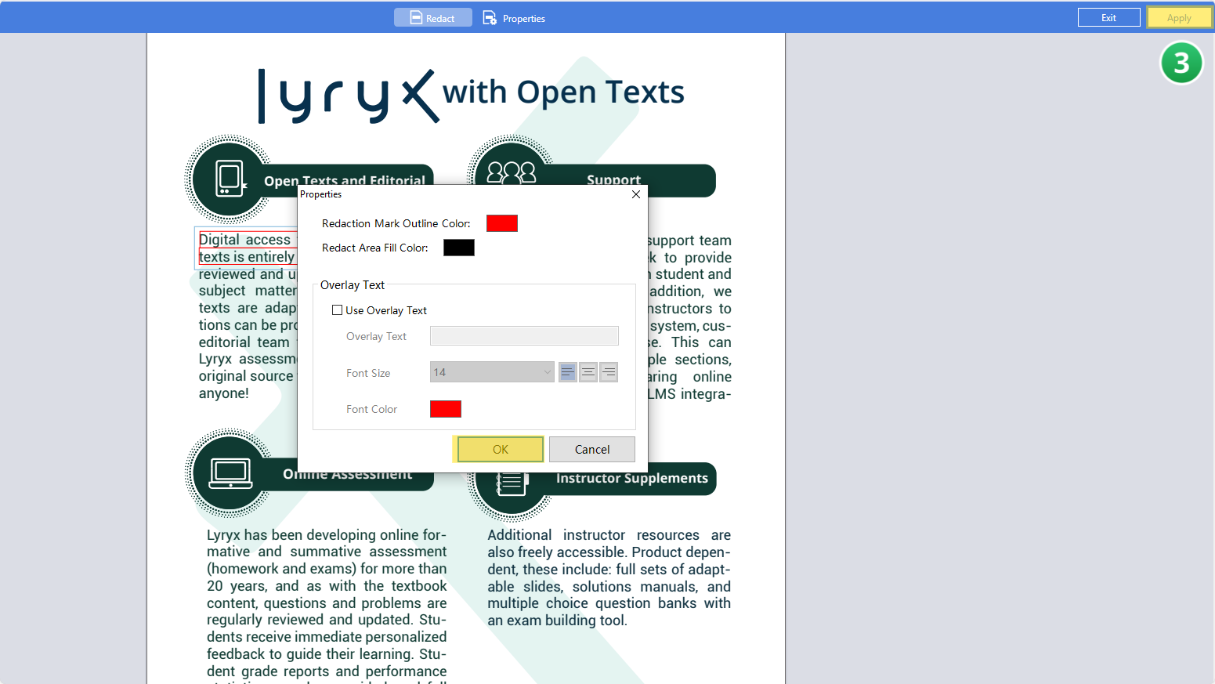The height and width of the screenshot is (684, 1215).
Task: Open Properties from the top toolbar
Action: (514, 18)
